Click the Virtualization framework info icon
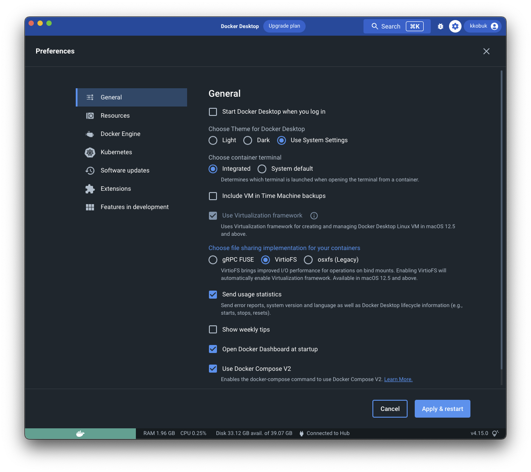 (x=314, y=216)
